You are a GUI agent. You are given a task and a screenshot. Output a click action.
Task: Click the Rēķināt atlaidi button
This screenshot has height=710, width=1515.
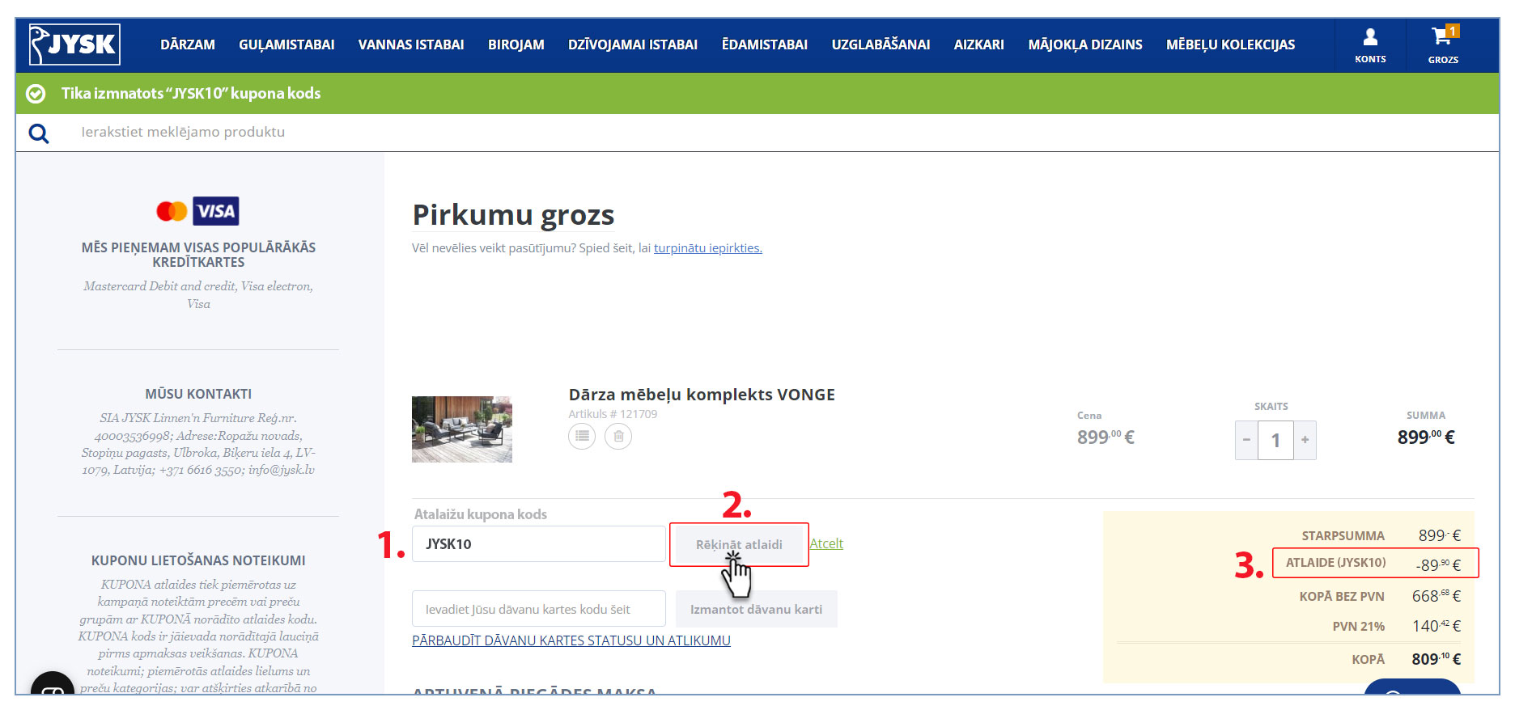coord(739,544)
